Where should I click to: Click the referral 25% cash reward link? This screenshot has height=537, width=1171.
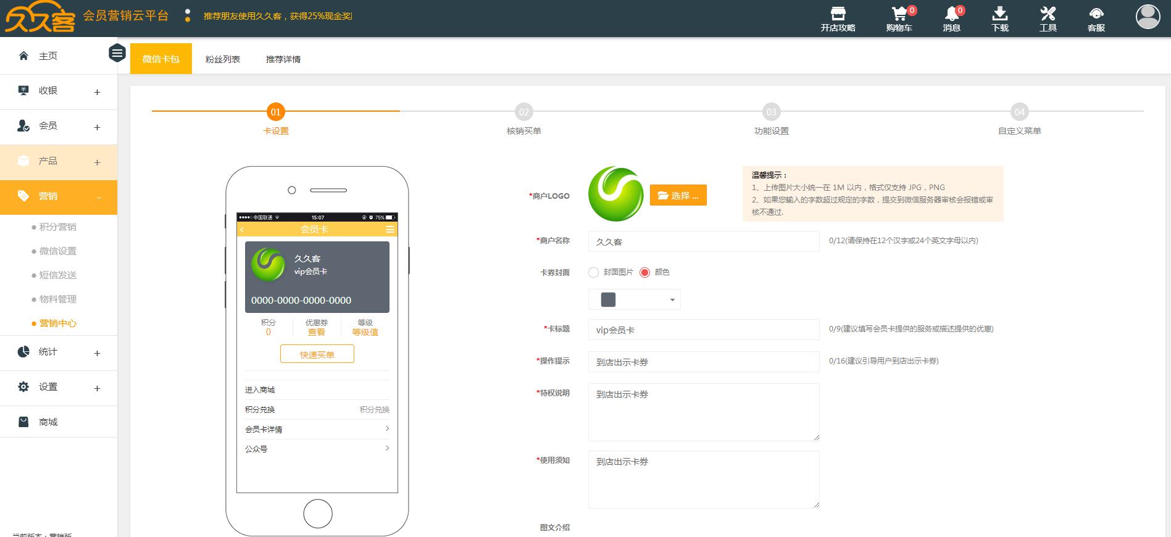(x=278, y=16)
